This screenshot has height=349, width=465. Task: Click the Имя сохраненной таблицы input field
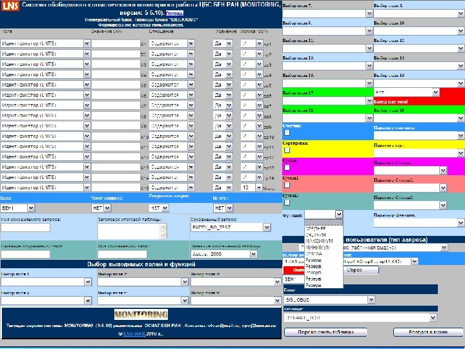pos(122,255)
